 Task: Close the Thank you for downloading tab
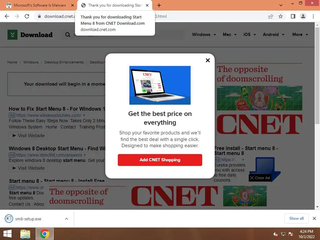point(147,5)
